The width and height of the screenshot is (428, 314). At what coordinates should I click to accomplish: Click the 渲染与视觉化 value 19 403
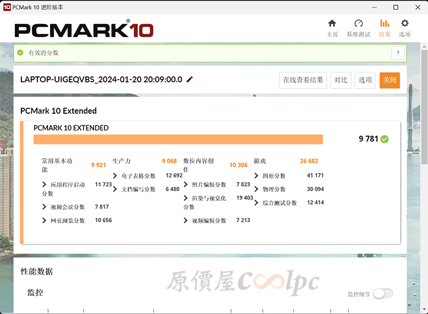click(244, 198)
